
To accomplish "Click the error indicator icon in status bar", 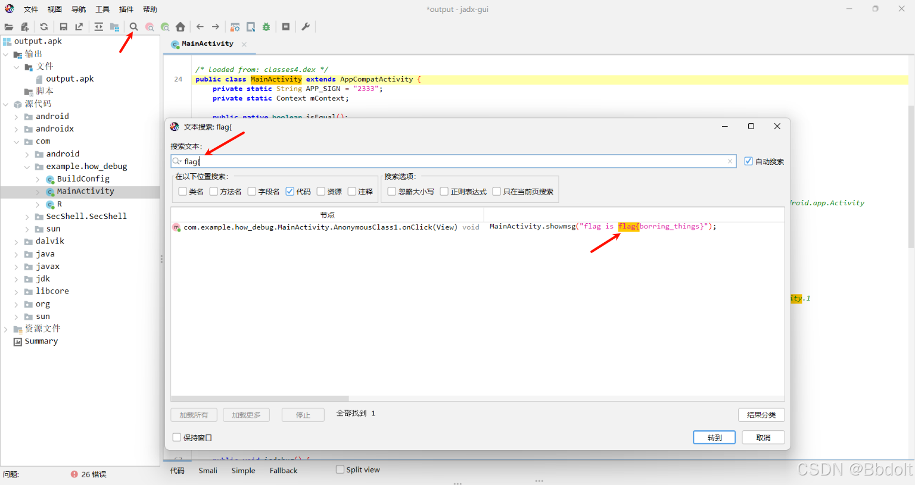I will click(x=74, y=474).
